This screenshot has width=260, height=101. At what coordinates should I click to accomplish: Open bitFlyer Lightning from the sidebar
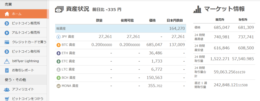click(23, 61)
